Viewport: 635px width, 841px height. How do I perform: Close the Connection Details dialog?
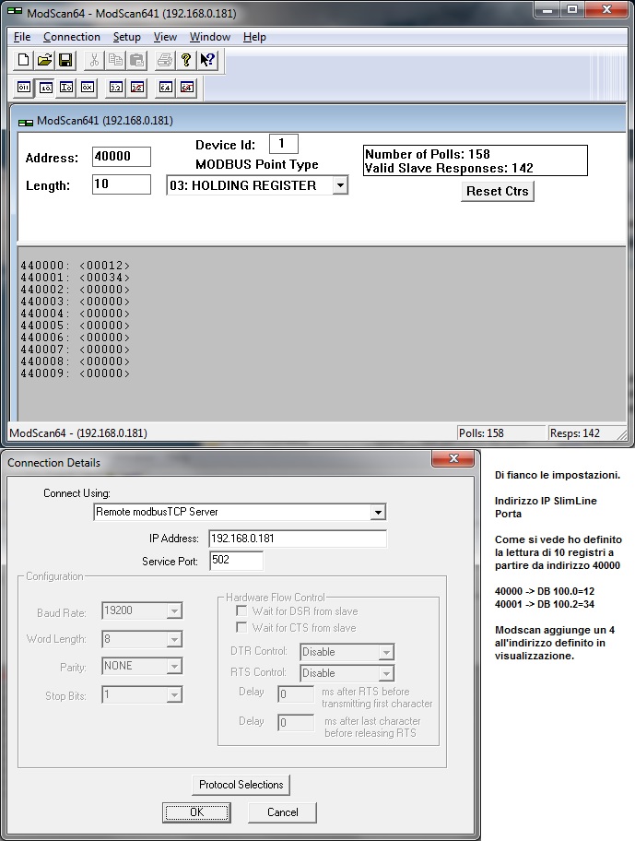coord(453,458)
